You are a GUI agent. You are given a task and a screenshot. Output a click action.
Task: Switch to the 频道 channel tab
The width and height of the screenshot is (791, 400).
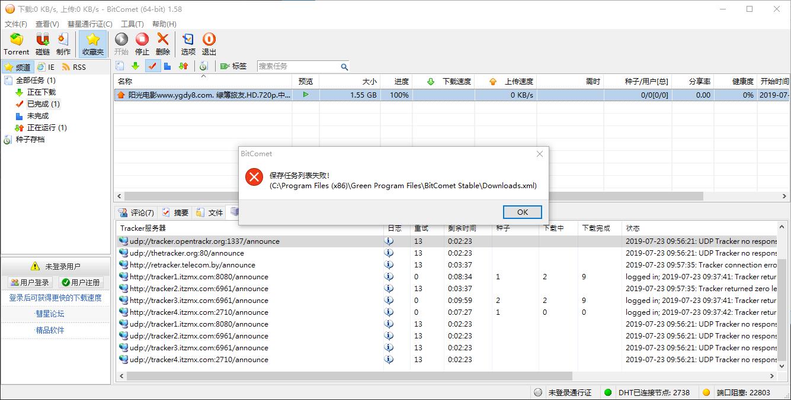point(17,67)
